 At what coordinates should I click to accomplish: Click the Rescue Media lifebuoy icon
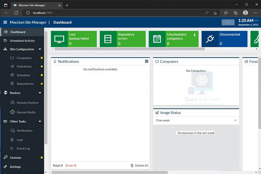point(12,112)
